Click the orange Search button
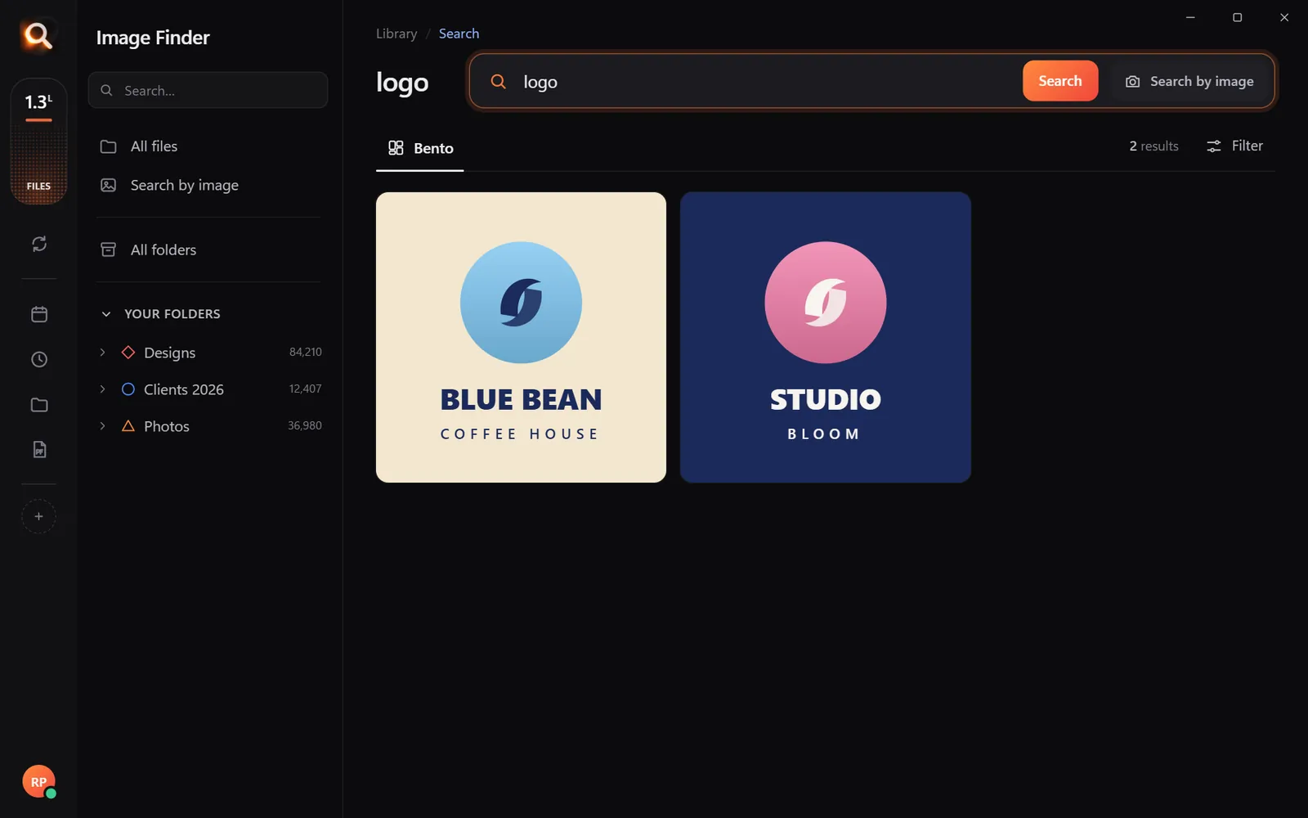1308x818 pixels. click(1060, 81)
